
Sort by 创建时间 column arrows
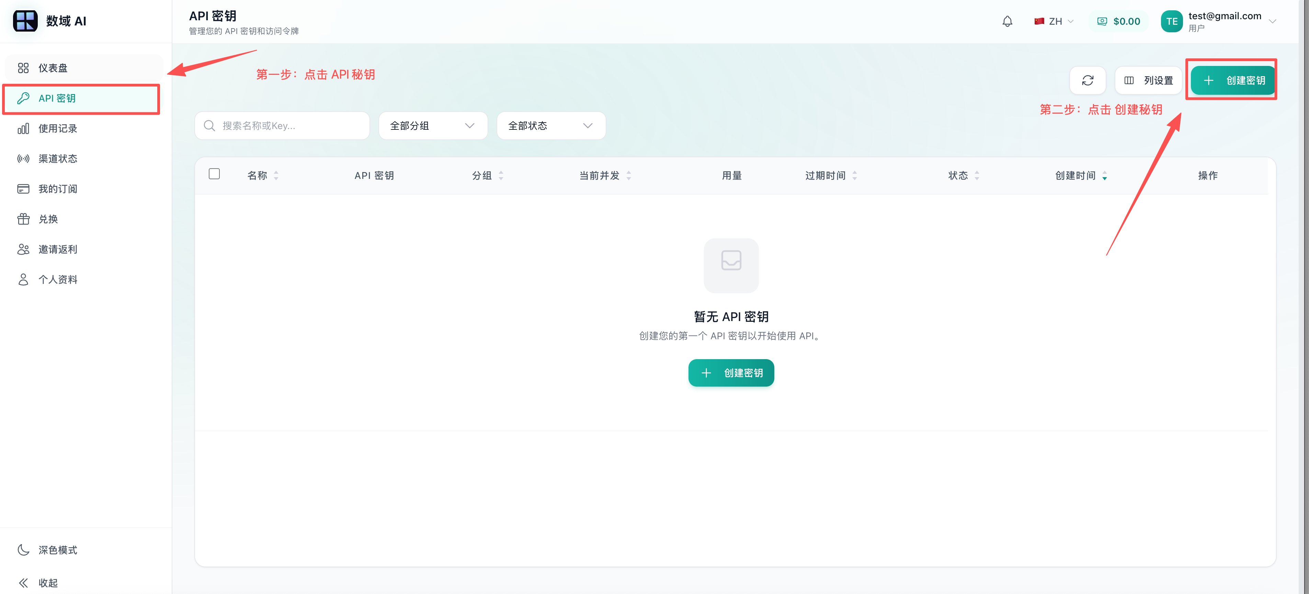(1105, 175)
